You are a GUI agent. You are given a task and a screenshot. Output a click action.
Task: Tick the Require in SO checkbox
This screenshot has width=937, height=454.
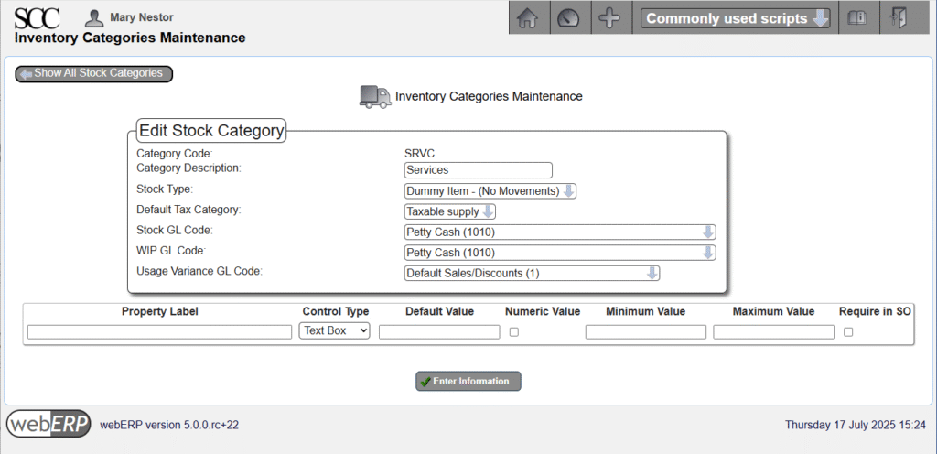coord(848,333)
